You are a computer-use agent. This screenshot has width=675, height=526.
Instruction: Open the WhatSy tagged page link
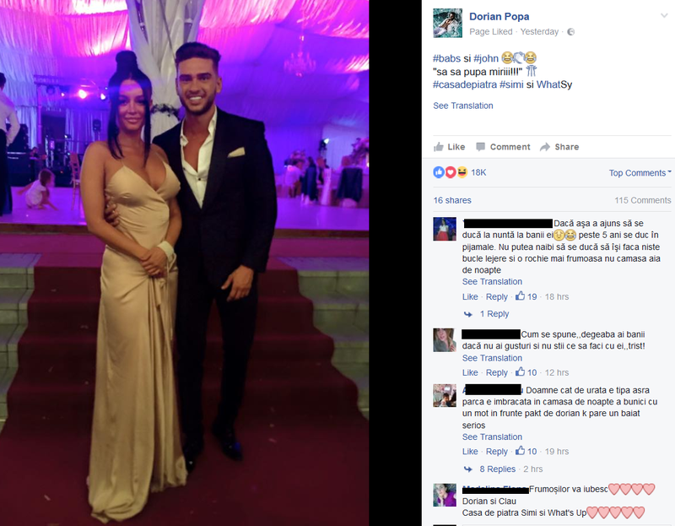[x=554, y=84]
